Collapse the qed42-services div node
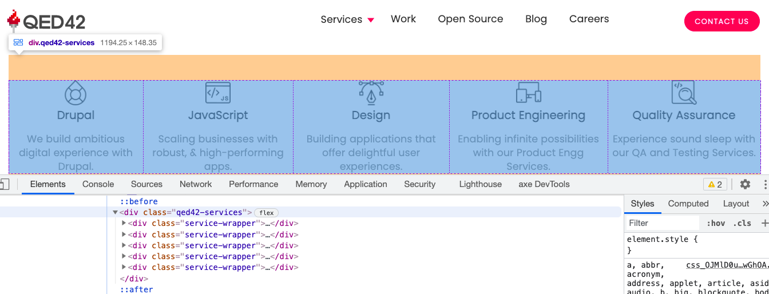Viewport: 769px width, 294px height. tap(115, 213)
